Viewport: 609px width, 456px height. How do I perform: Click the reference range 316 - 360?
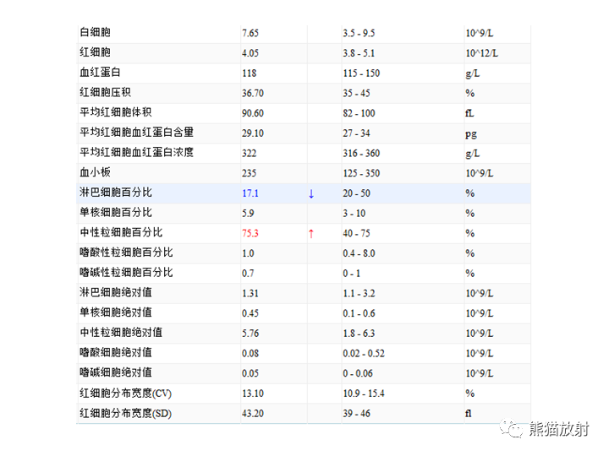coord(361,154)
